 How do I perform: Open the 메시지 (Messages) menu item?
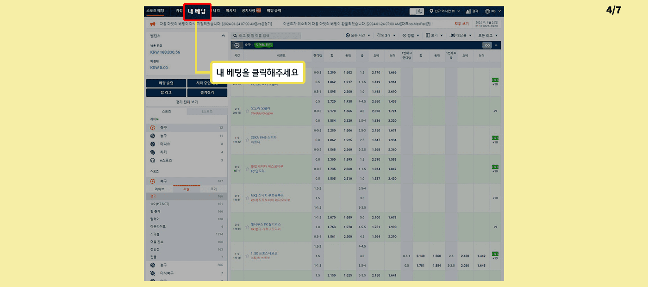point(231,11)
